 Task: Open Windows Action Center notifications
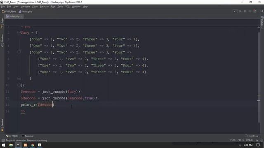(258, 145)
